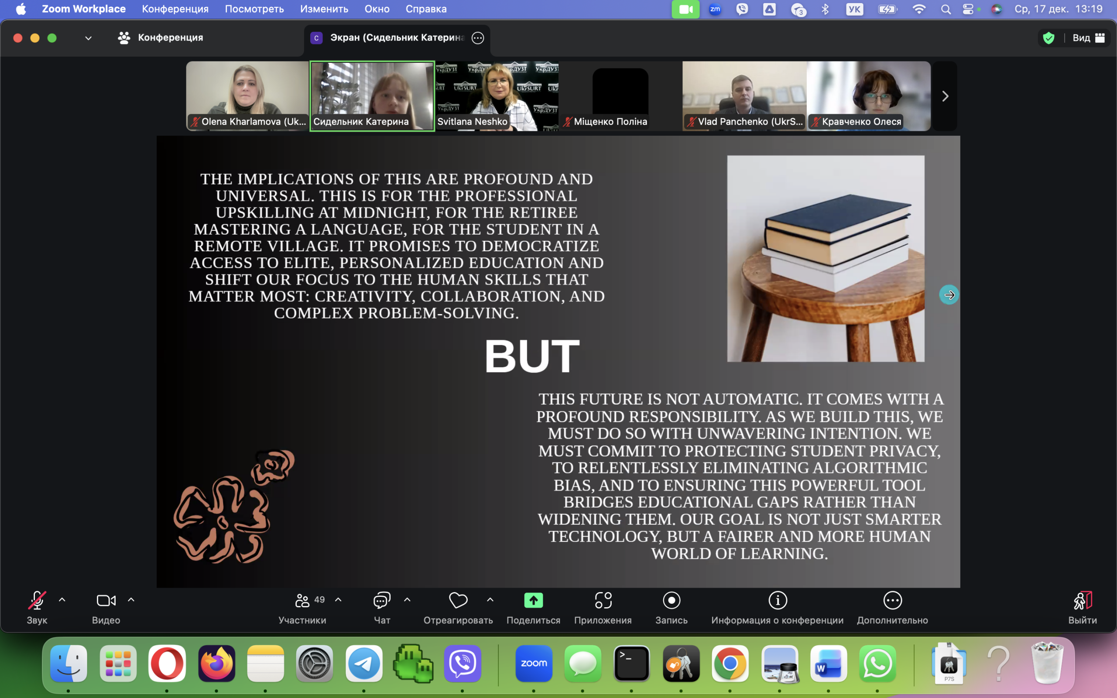Open the More options menu icon

[892, 600]
